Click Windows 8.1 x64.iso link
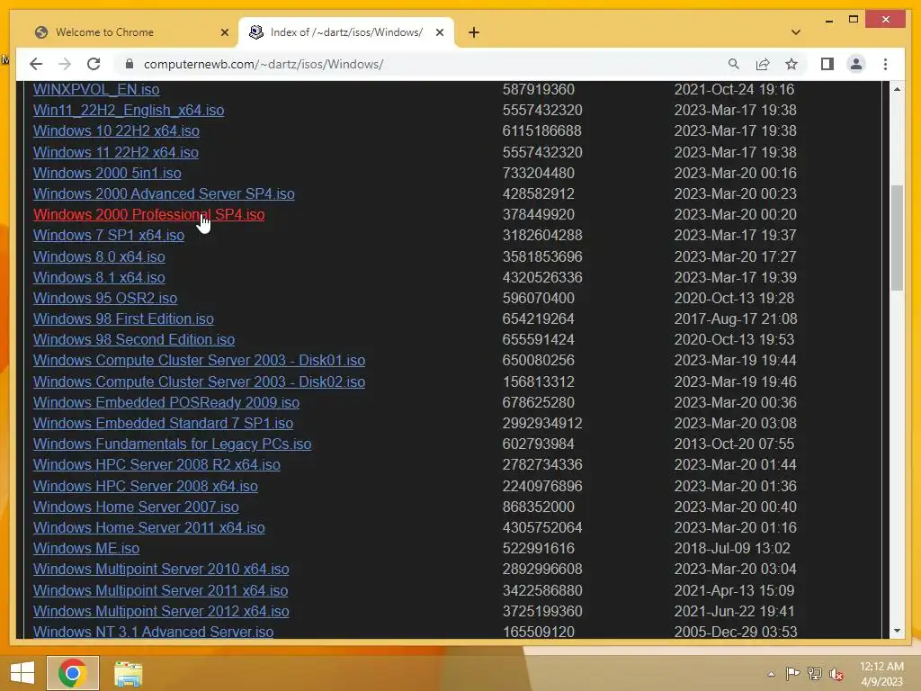The width and height of the screenshot is (921, 691). tap(99, 277)
